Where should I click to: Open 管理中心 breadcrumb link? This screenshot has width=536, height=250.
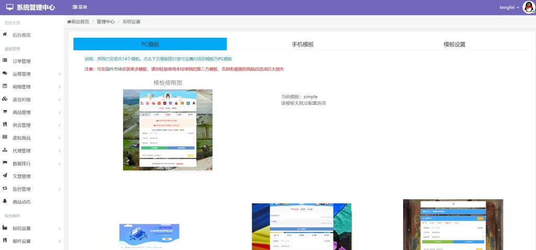[105, 21]
